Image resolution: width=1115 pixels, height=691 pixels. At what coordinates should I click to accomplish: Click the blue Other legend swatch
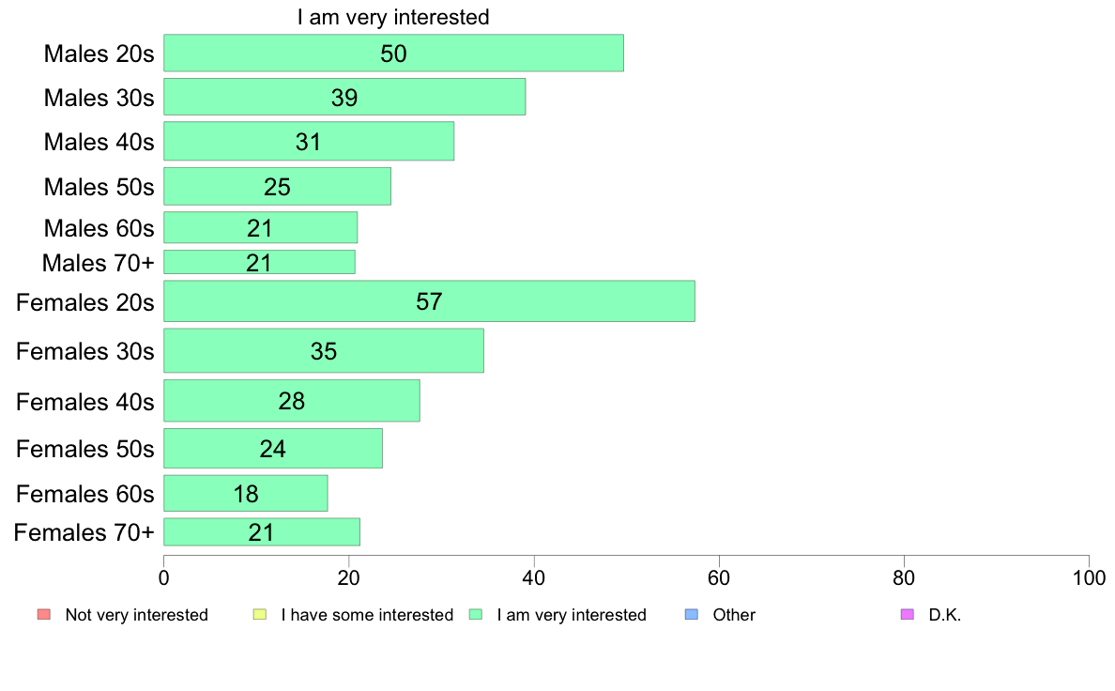click(x=691, y=614)
